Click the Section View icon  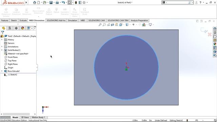click(x=112, y=25)
